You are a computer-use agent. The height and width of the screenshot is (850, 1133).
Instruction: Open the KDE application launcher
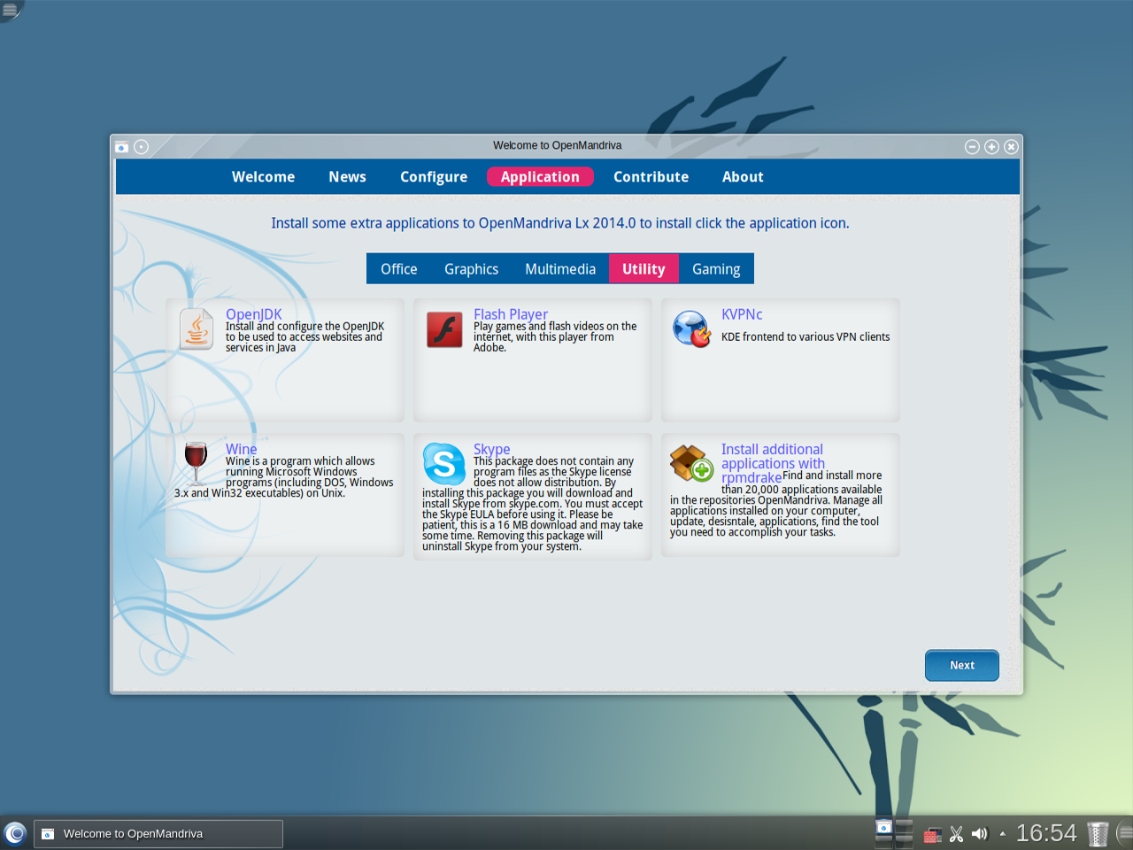tap(15, 833)
